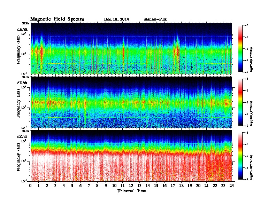
Task: Click hour tick label "13" on time axis
Action: 139,186
